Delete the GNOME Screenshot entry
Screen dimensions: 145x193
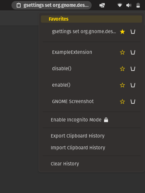click(x=133, y=101)
